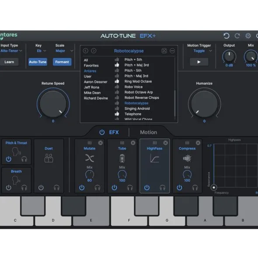
Task: Open the Scale Major dropdown
Action: [64, 51]
